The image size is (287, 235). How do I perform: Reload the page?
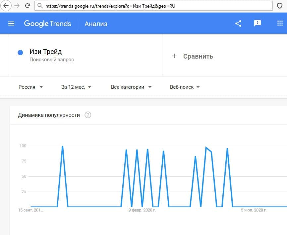click(x=28, y=6)
